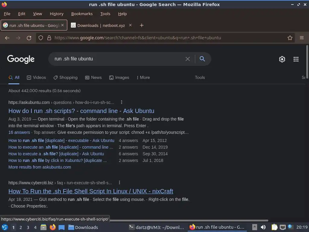Show Videos search results
This screenshot has width=309, height=232.
tap(36, 78)
